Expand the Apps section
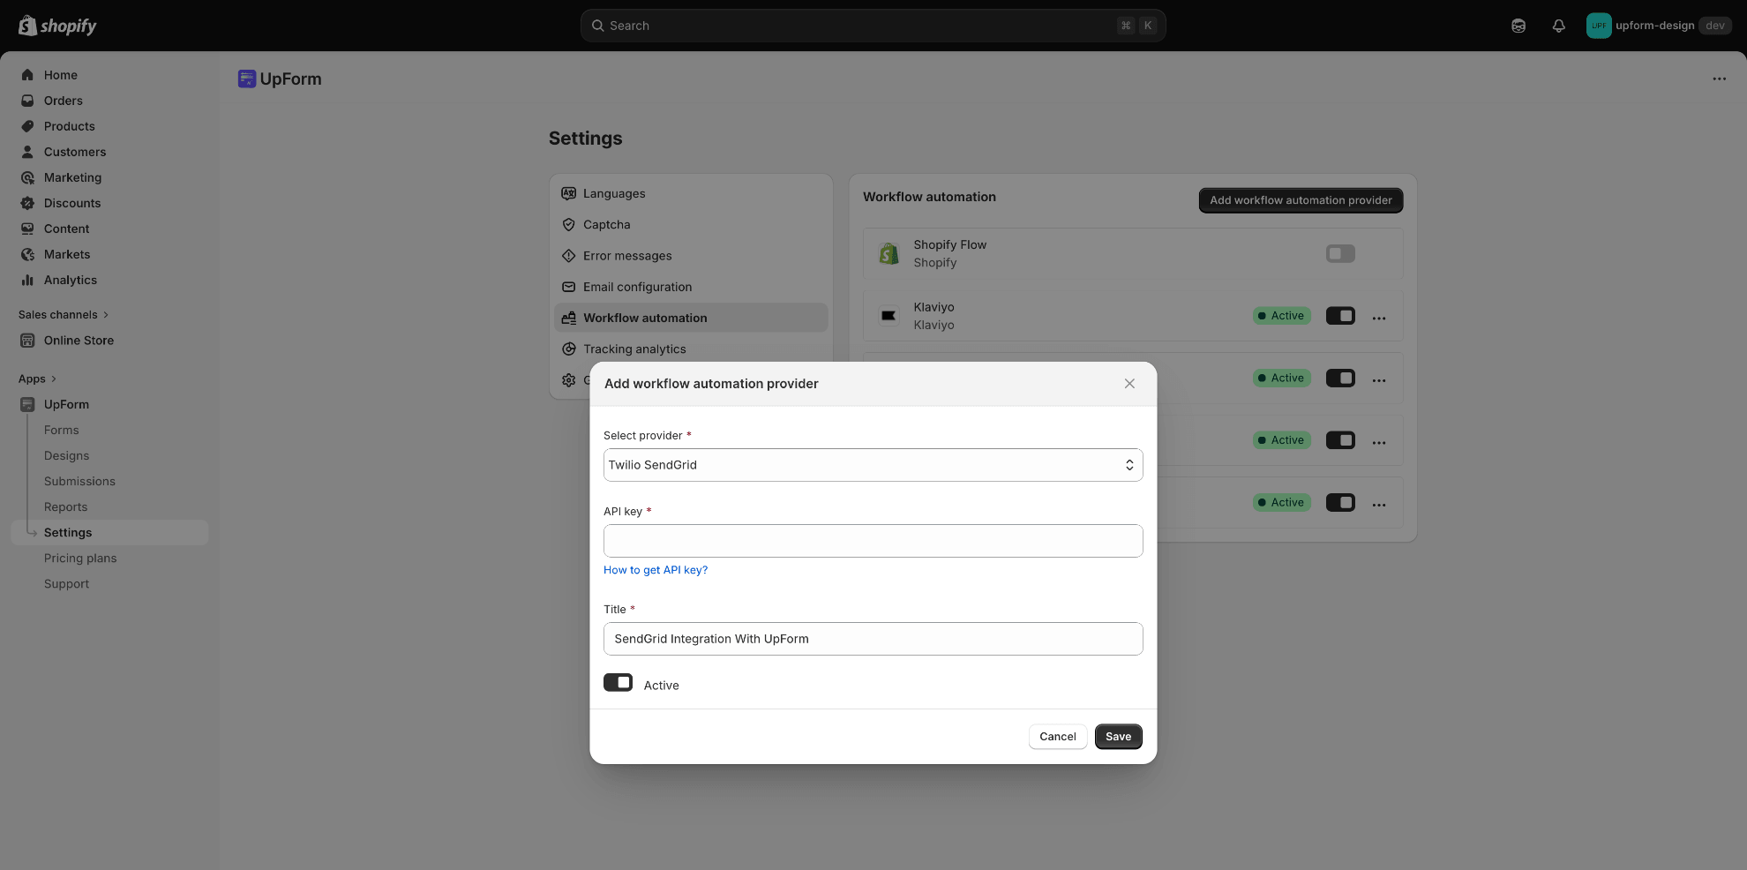Image resolution: width=1747 pixels, height=870 pixels. point(38,379)
